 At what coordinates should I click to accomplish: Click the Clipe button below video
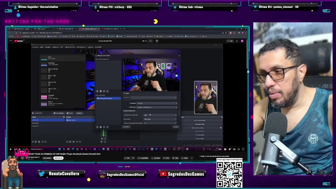click(x=175, y=158)
